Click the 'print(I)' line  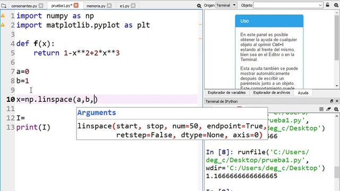[33, 127]
